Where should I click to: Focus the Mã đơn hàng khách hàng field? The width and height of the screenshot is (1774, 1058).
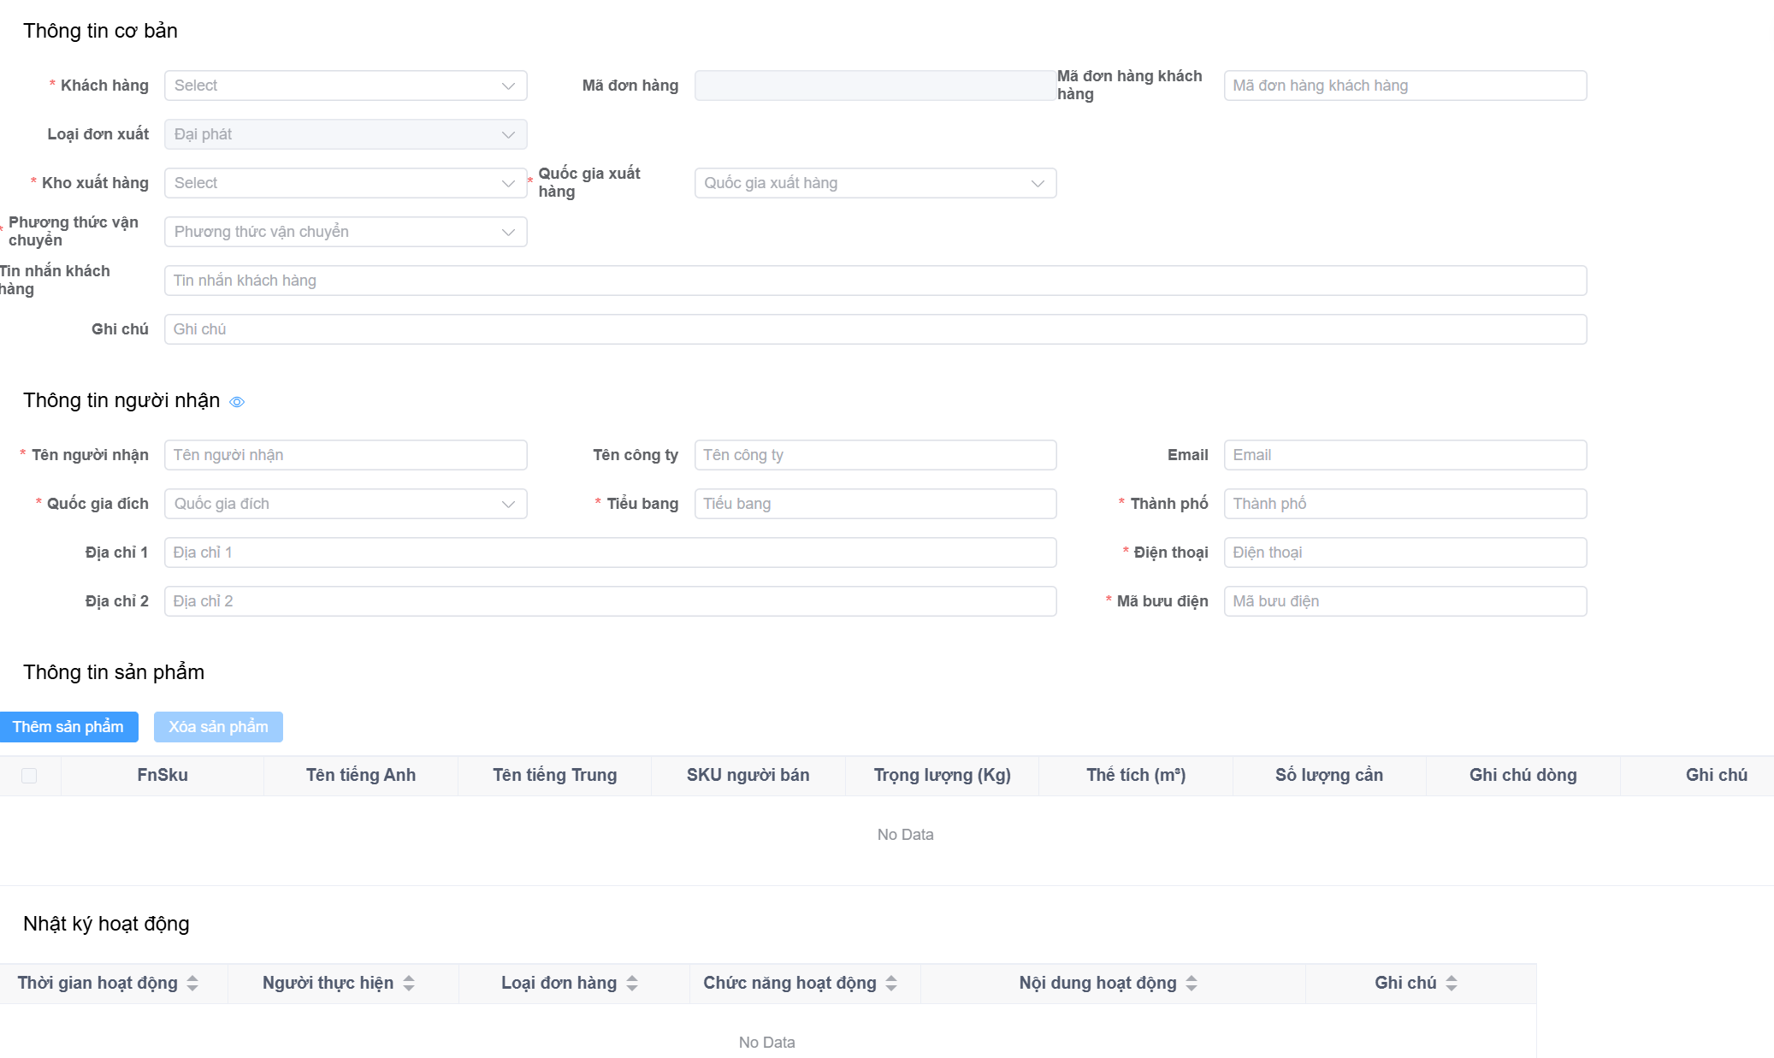pos(1404,86)
